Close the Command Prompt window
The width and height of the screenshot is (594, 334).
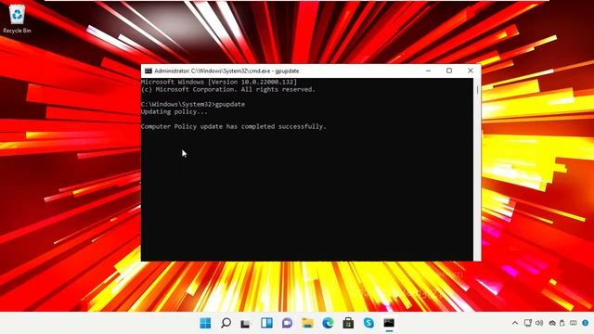[471, 71]
